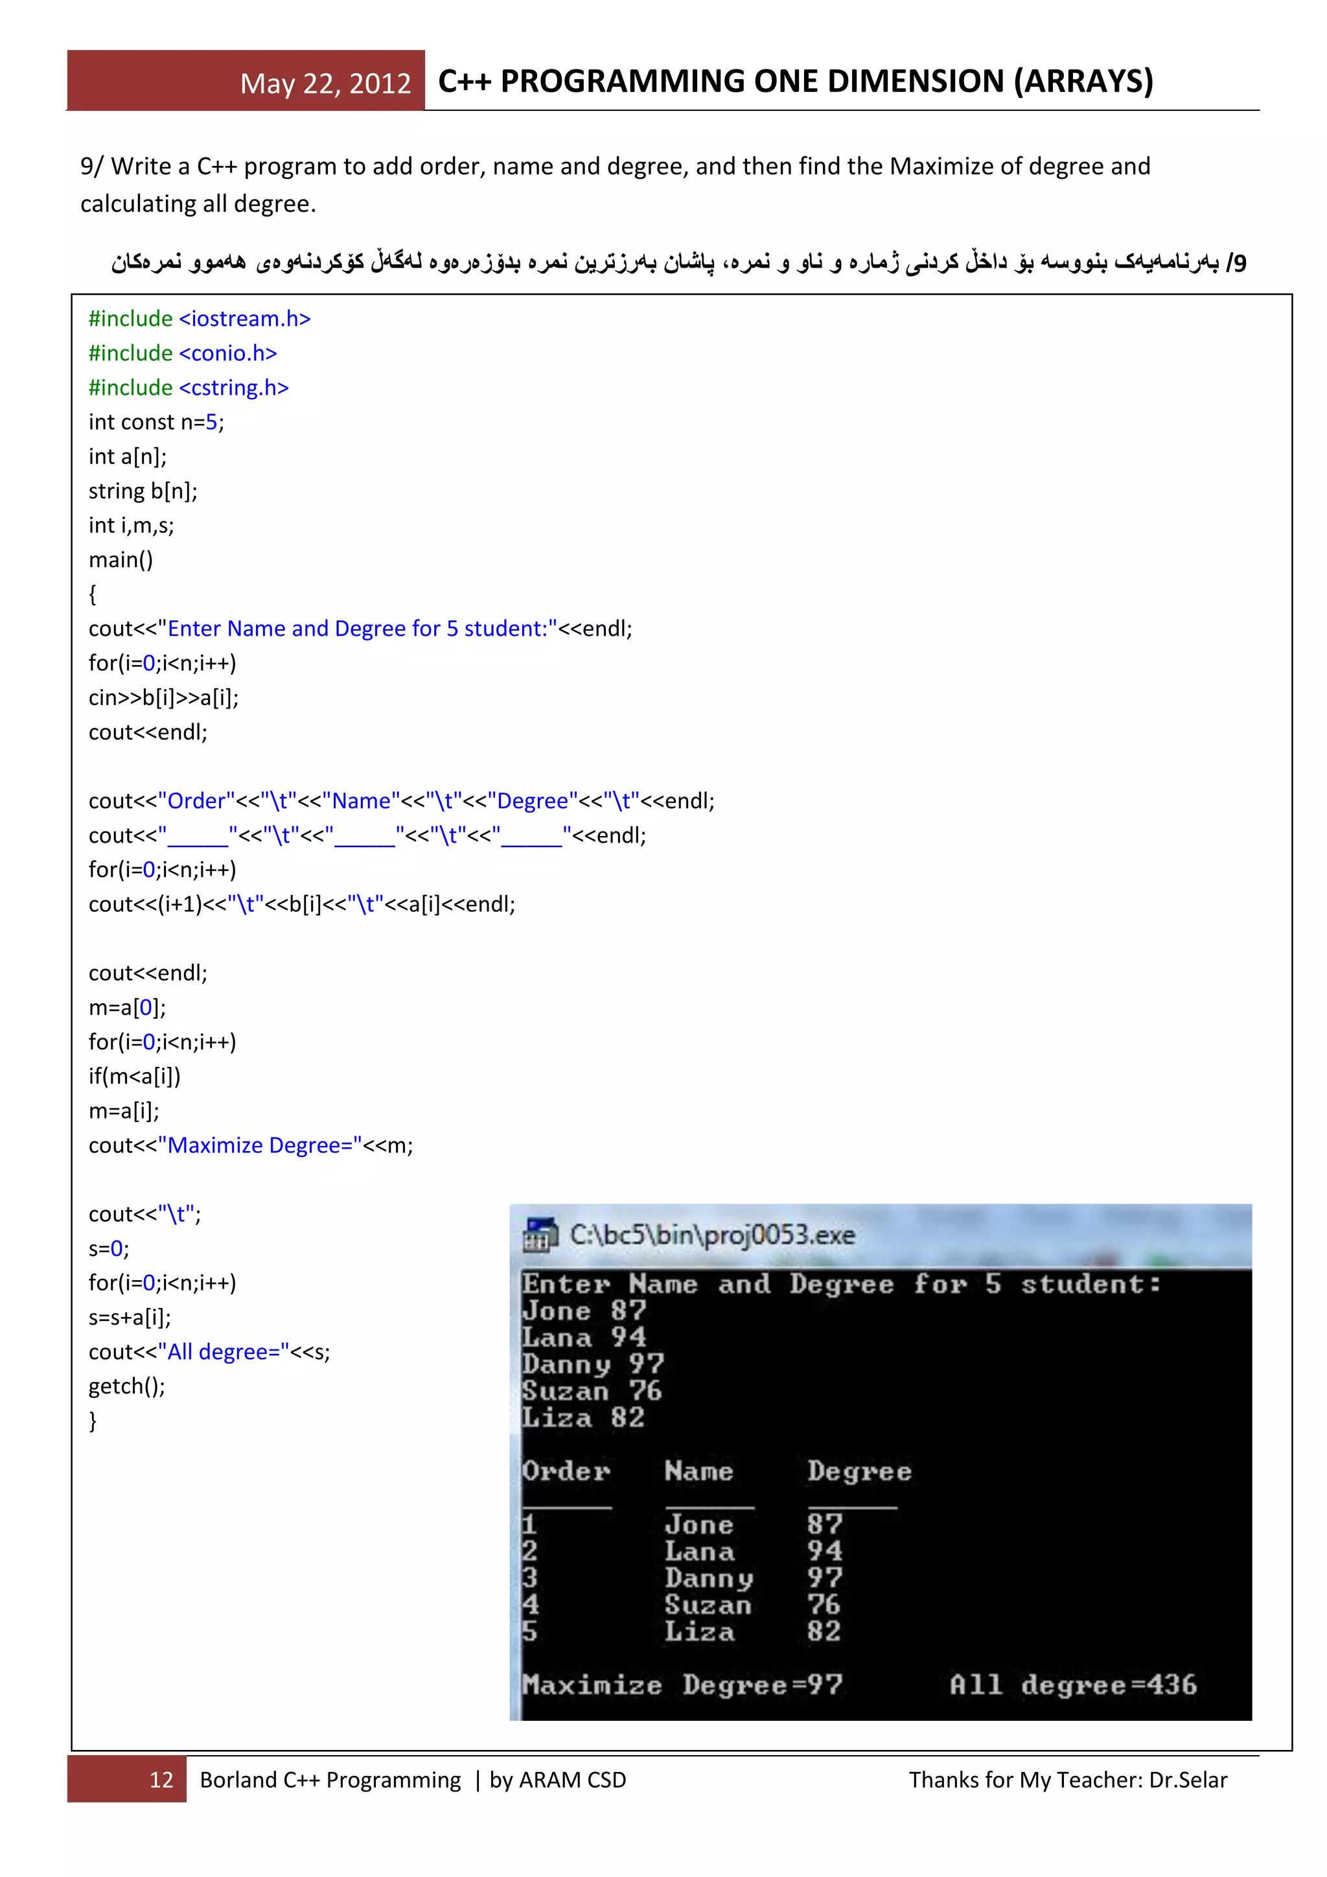Click the console 'Name' column header
The image size is (1327, 1877).
698,1471
